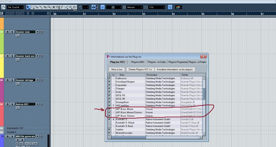Switch to the Plug-ins...e Projets tab
Image resolution: width=276 pixels, height=147 pixels.
click(x=197, y=62)
